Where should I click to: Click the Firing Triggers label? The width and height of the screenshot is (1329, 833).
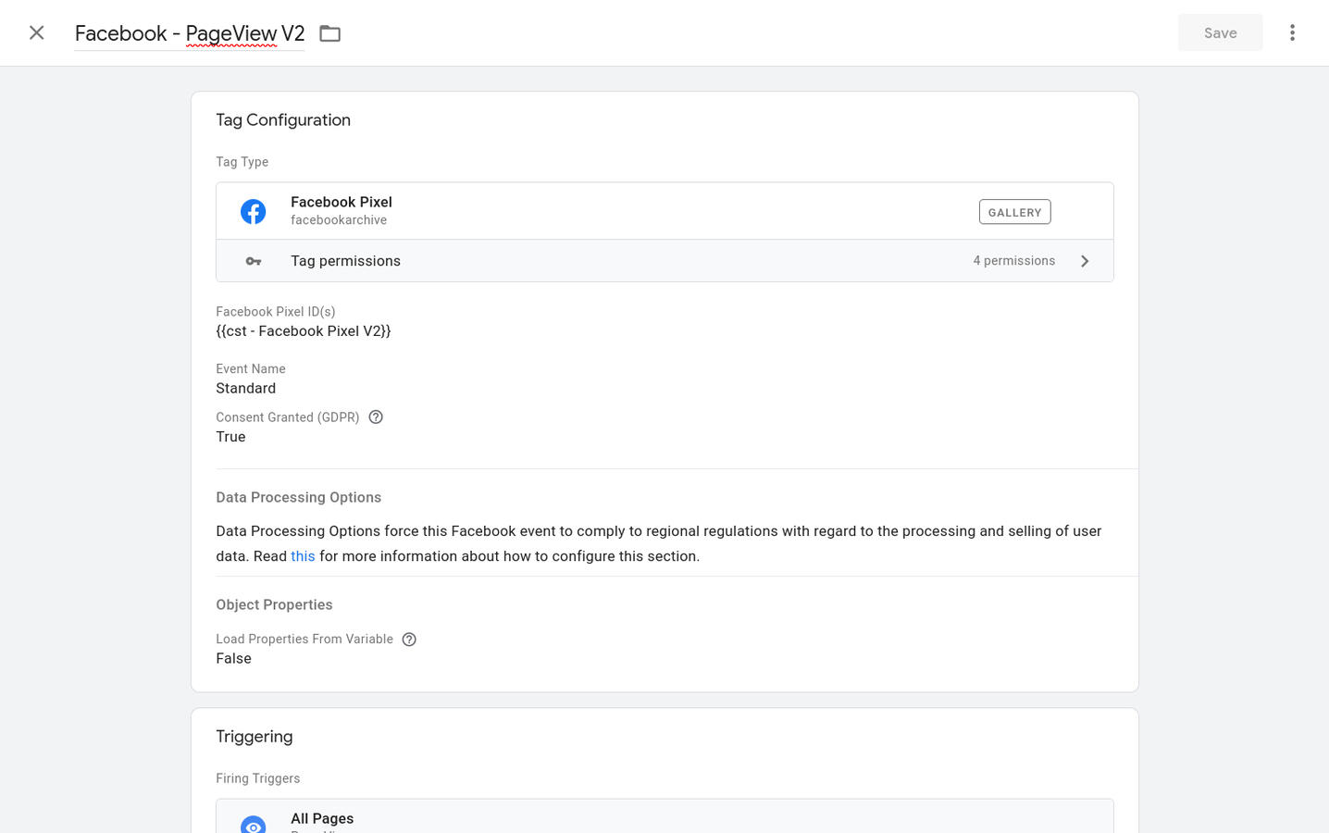pos(258,779)
